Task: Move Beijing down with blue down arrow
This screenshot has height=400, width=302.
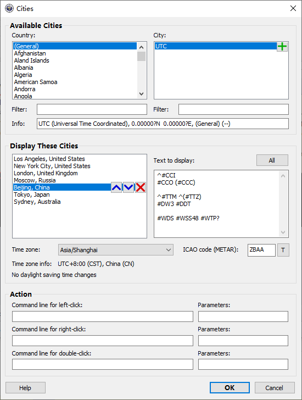Action: (128, 187)
